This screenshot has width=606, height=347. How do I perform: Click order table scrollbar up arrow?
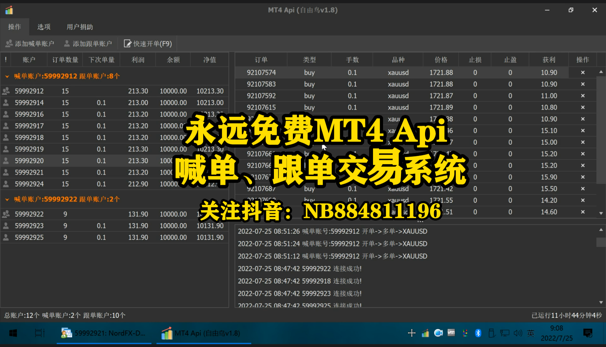(x=601, y=72)
